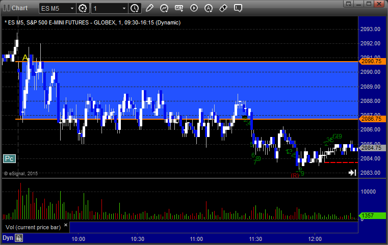Click the 2086.75 orange price label

tap(372, 119)
